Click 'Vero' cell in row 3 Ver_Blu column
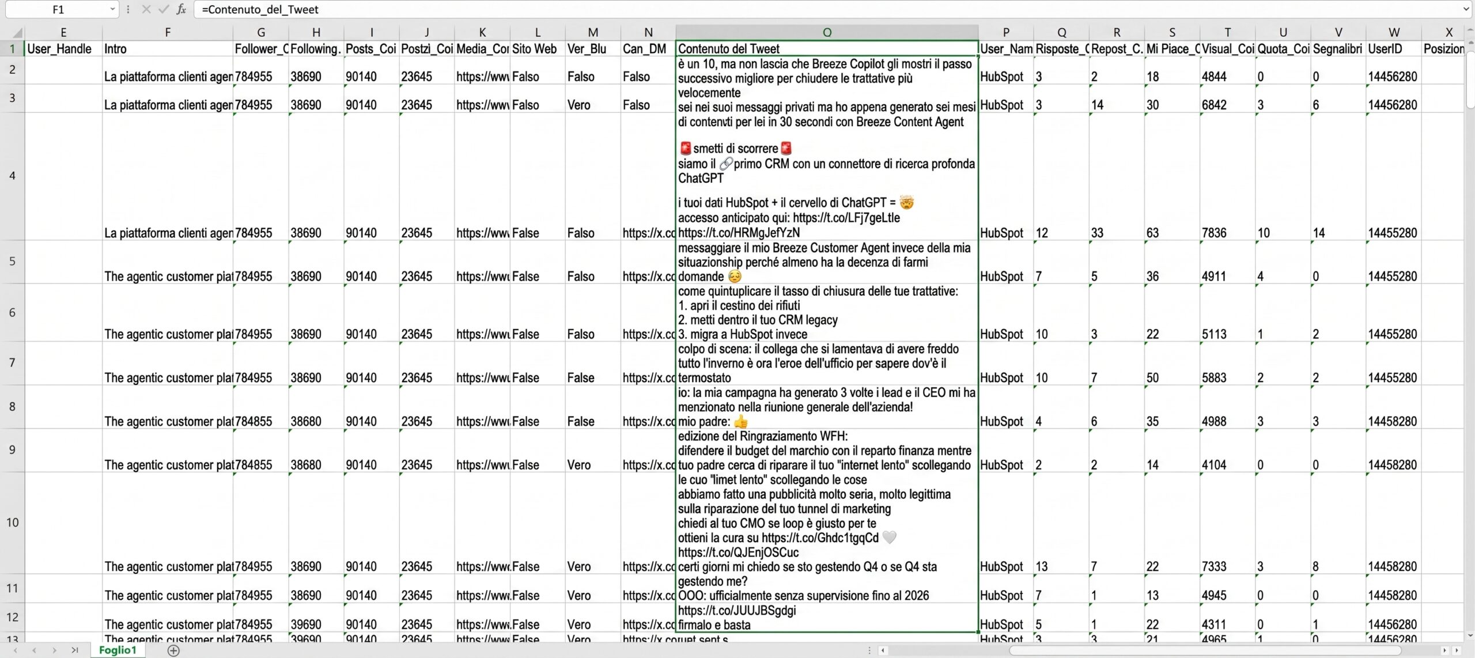This screenshot has height=658, width=1475. [x=593, y=99]
